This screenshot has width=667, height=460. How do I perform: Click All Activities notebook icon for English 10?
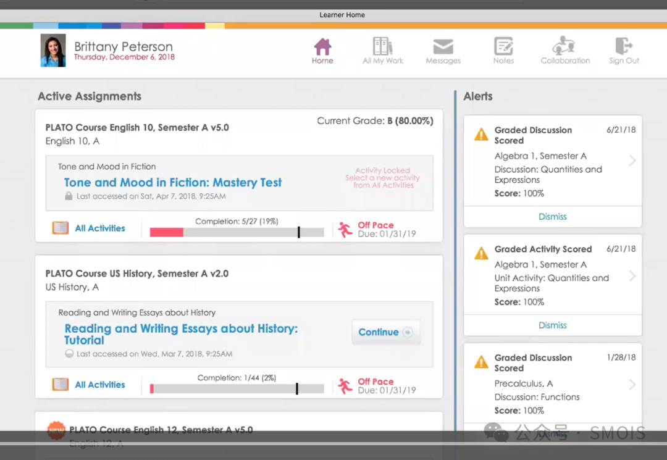click(61, 228)
